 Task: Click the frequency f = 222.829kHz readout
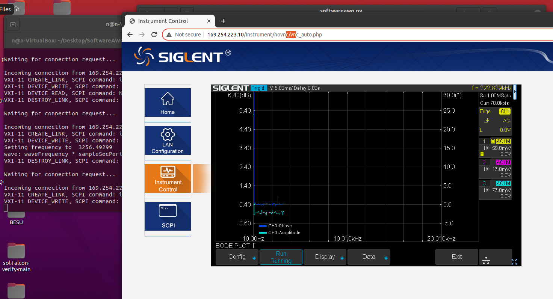(492, 88)
